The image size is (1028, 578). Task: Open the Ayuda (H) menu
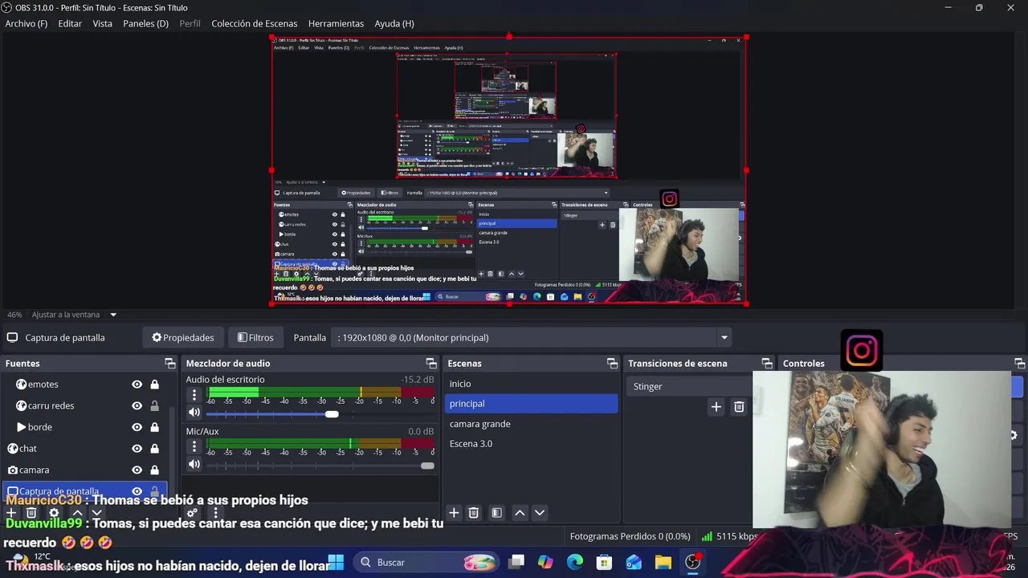pos(394,23)
